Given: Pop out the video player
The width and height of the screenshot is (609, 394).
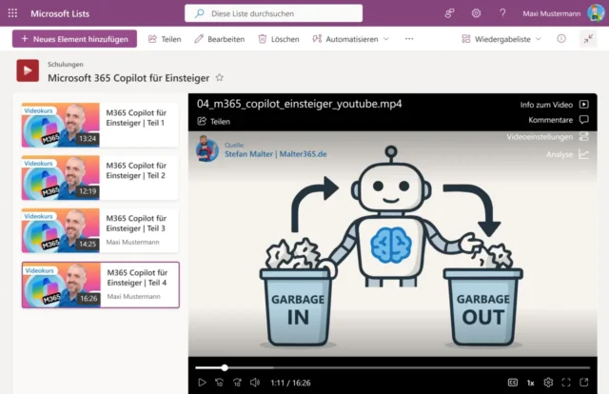Looking at the screenshot, I should (x=584, y=383).
